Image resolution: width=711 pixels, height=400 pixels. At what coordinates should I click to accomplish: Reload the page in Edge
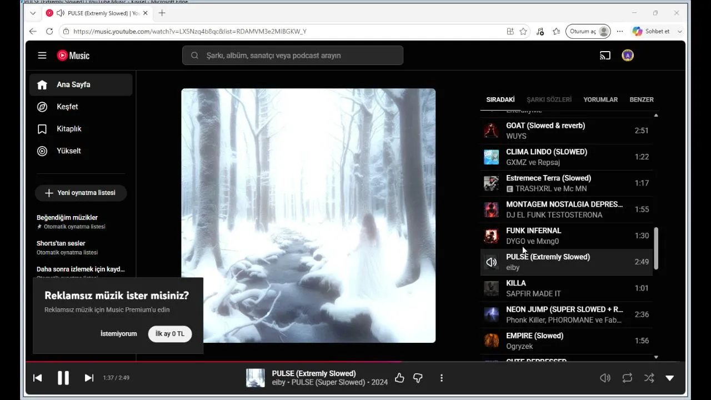pyautogui.click(x=49, y=32)
